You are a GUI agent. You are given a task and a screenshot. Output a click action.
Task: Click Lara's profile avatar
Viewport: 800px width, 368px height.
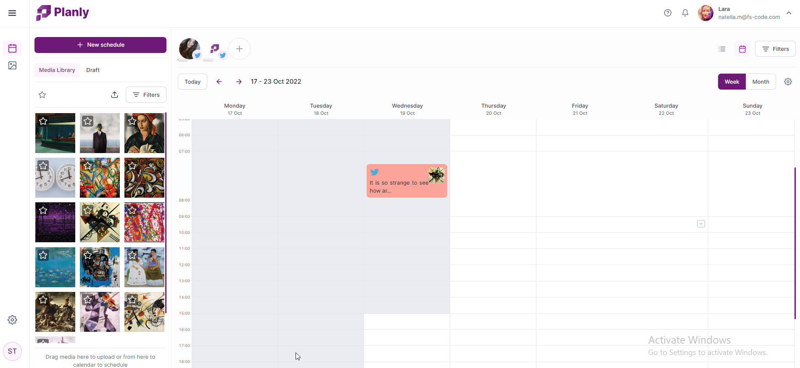(706, 13)
